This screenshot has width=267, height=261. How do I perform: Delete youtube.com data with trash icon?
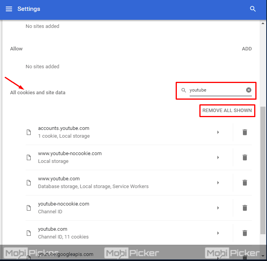tap(245, 233)
